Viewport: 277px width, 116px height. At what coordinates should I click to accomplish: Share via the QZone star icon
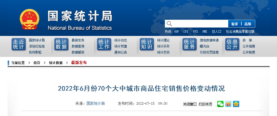pos(236,104)
